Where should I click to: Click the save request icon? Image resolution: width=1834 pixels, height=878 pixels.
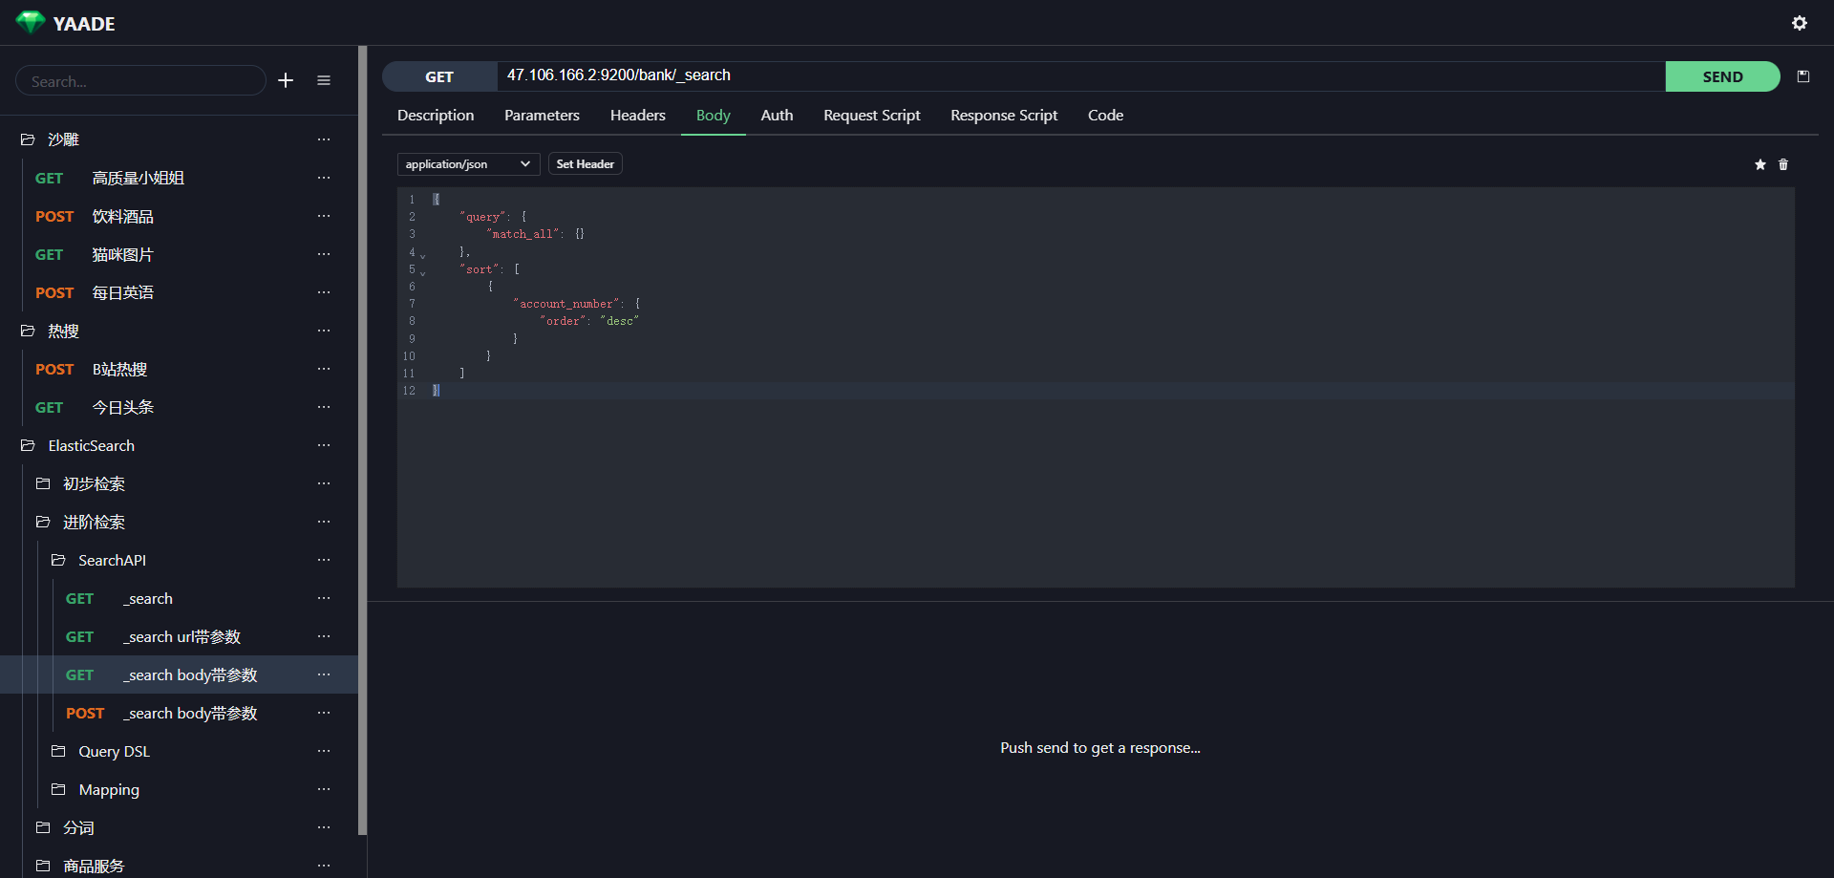pos(1803,76)
